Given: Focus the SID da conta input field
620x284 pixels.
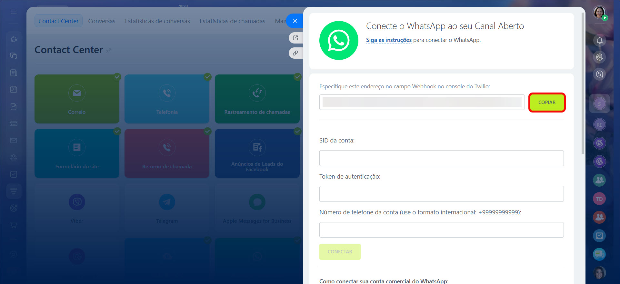Looking at the screenshot, I should point(441,158).
